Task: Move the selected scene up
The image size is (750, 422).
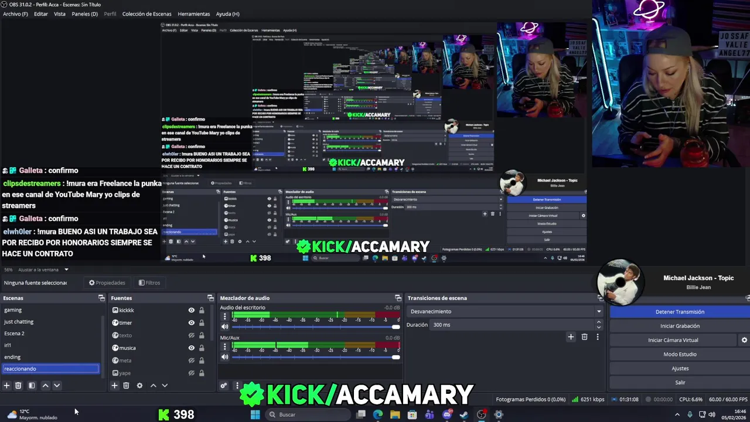Action: (x=45, y=386)
